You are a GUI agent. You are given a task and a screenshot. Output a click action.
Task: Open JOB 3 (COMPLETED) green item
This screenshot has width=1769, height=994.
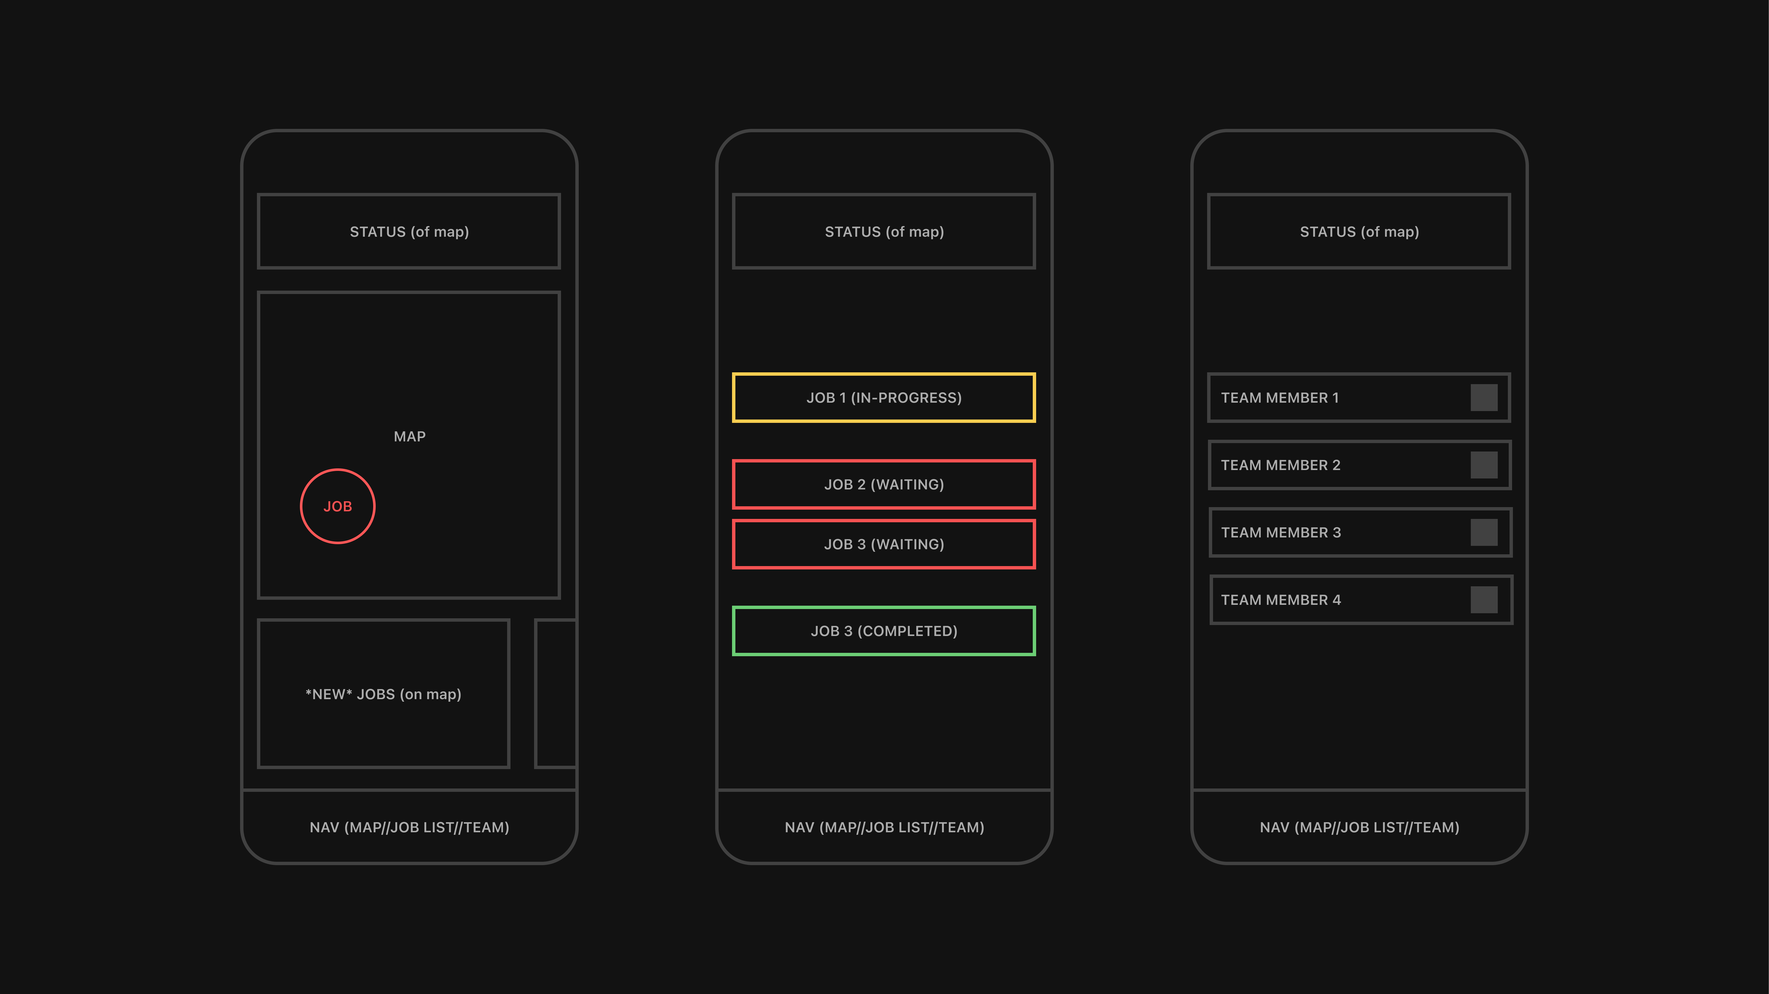[884, 631]
